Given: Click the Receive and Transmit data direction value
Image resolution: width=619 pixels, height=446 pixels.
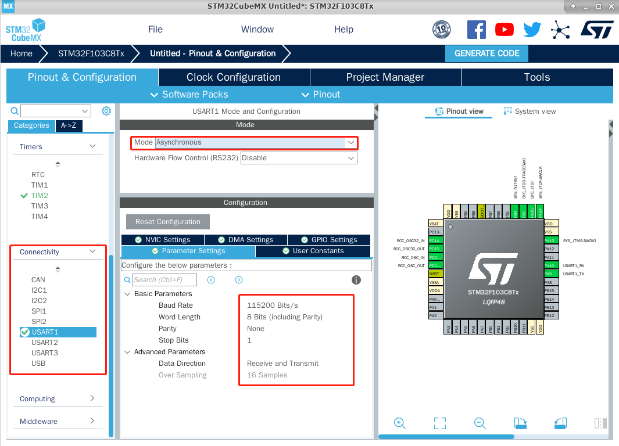Looking at the screenshot, I should [x=282, y=363].
